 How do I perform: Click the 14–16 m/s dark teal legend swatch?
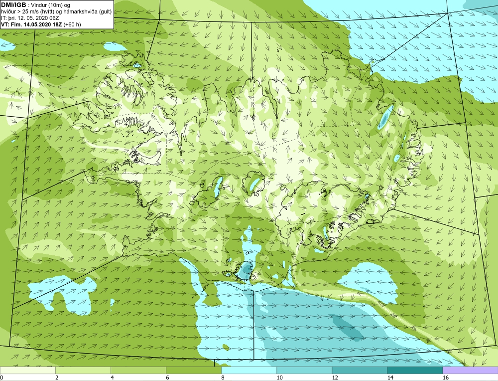click(x=415, y=370)
